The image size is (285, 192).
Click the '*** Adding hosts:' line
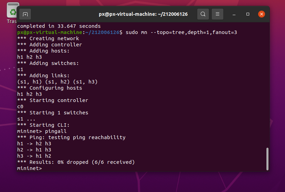point(43,51)
